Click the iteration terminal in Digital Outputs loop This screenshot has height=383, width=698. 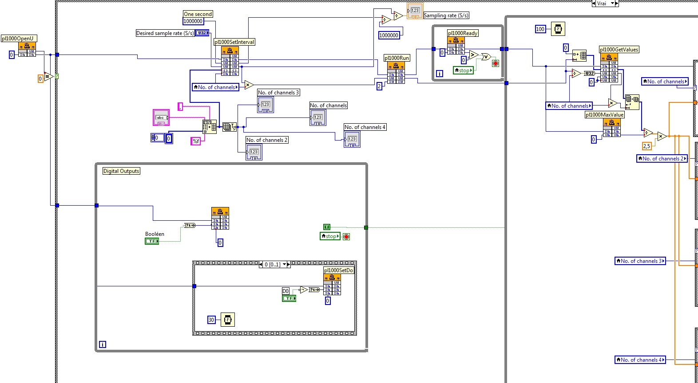(x=103, y=344)
